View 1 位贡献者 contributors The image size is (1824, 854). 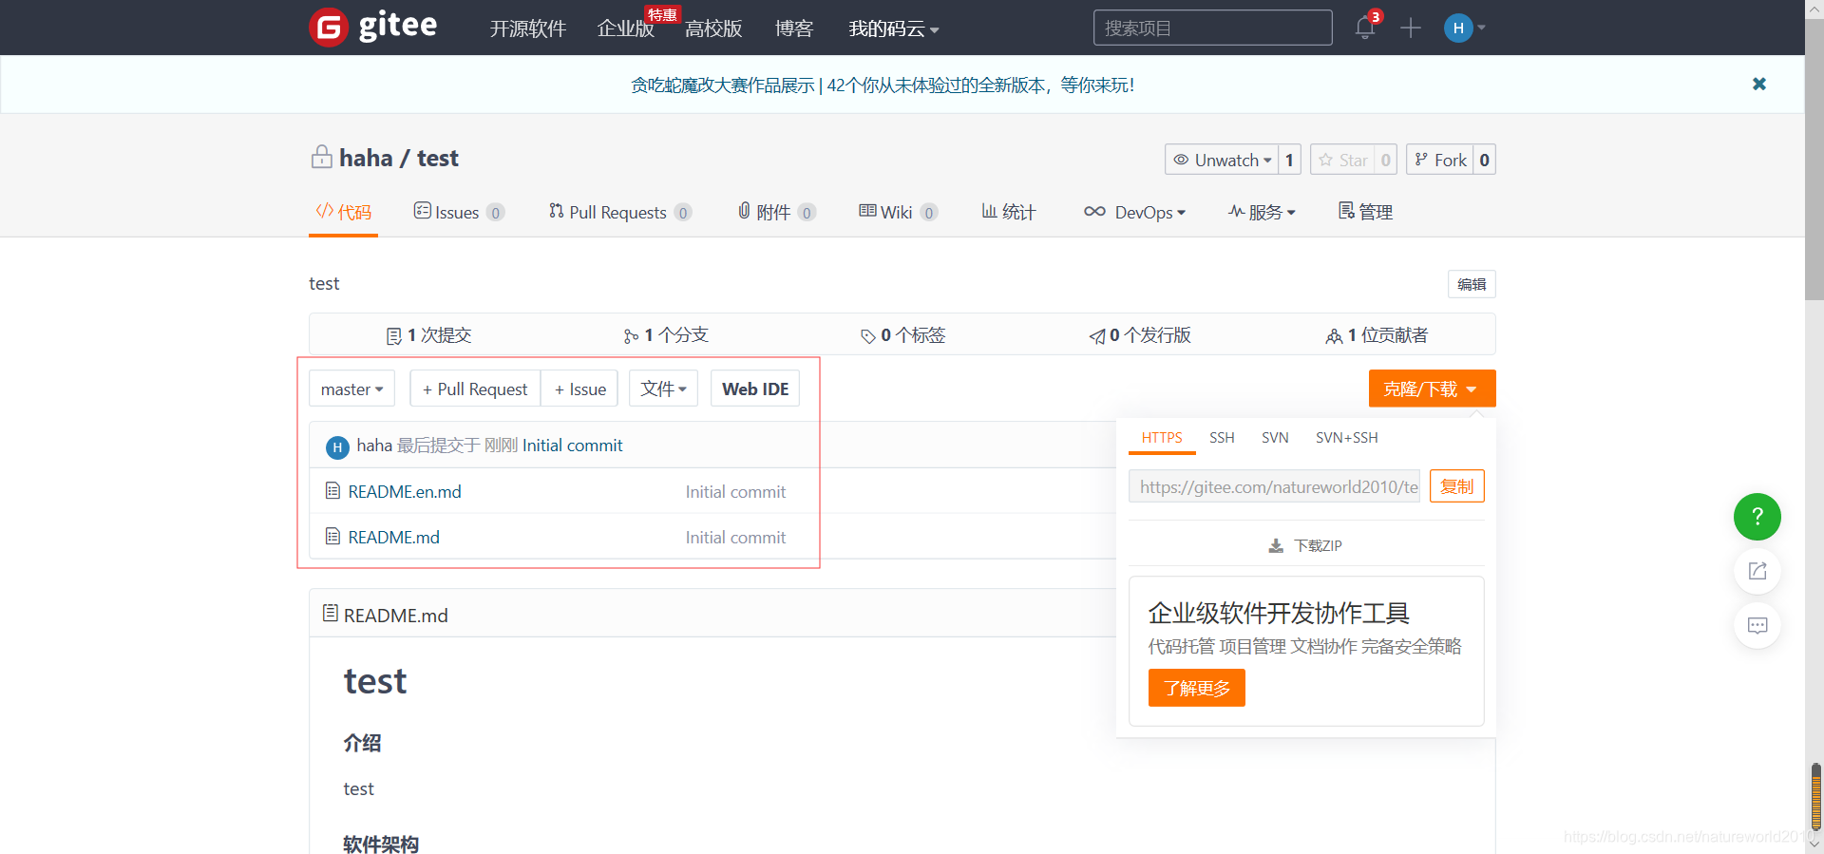point(1377,335)
